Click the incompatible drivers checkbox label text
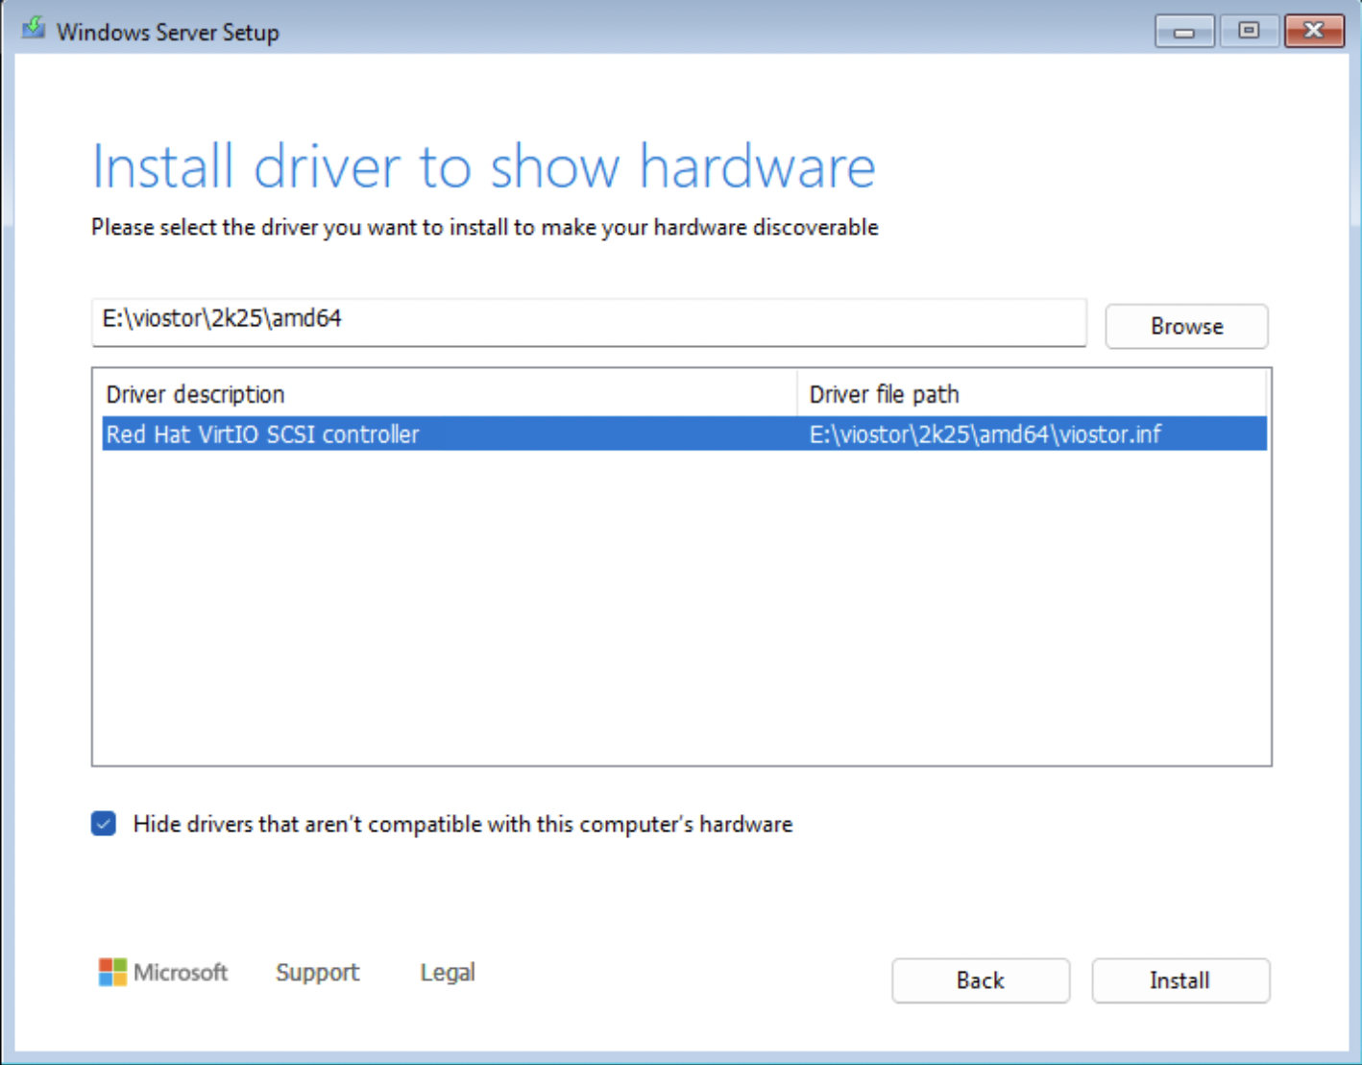Image resolution: width=1362 pixels, height=1065 pixels. (x=461, y=824)
